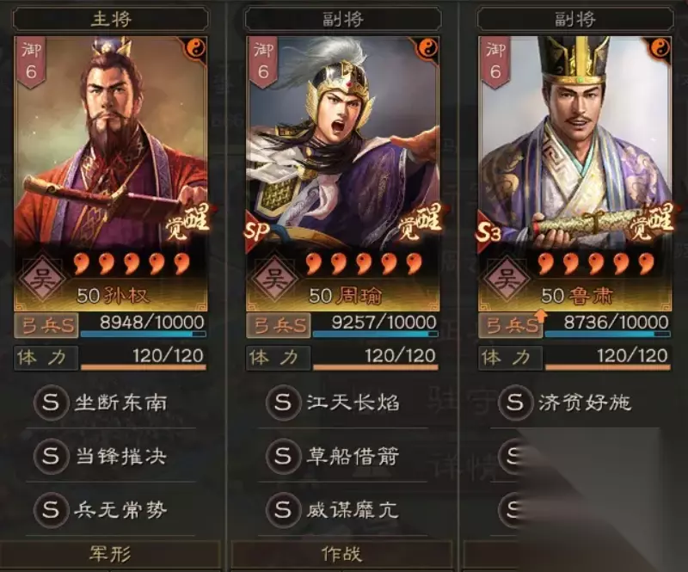Click the yin-yang icon on 鲁肃's card

660,47
